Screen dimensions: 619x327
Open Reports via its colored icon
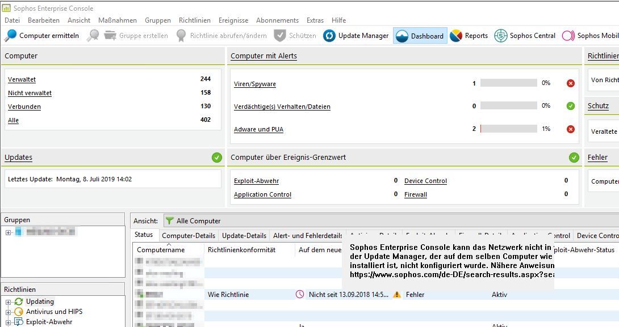point(456,36)
